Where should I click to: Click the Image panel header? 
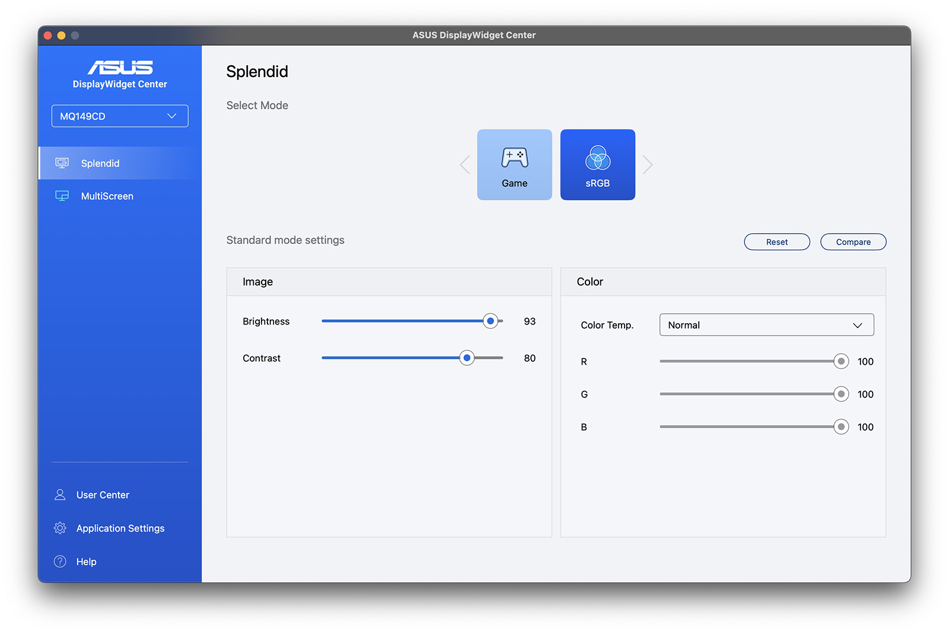click(x=389, y=282)
